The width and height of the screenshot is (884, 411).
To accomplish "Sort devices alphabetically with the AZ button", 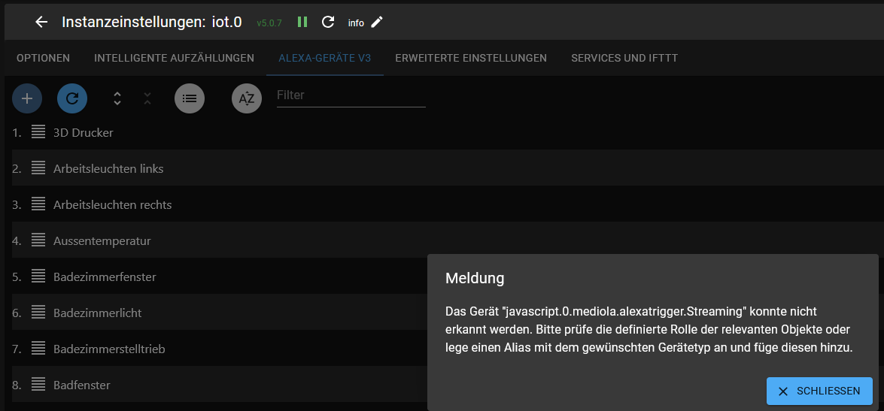I will click(247, 98).
